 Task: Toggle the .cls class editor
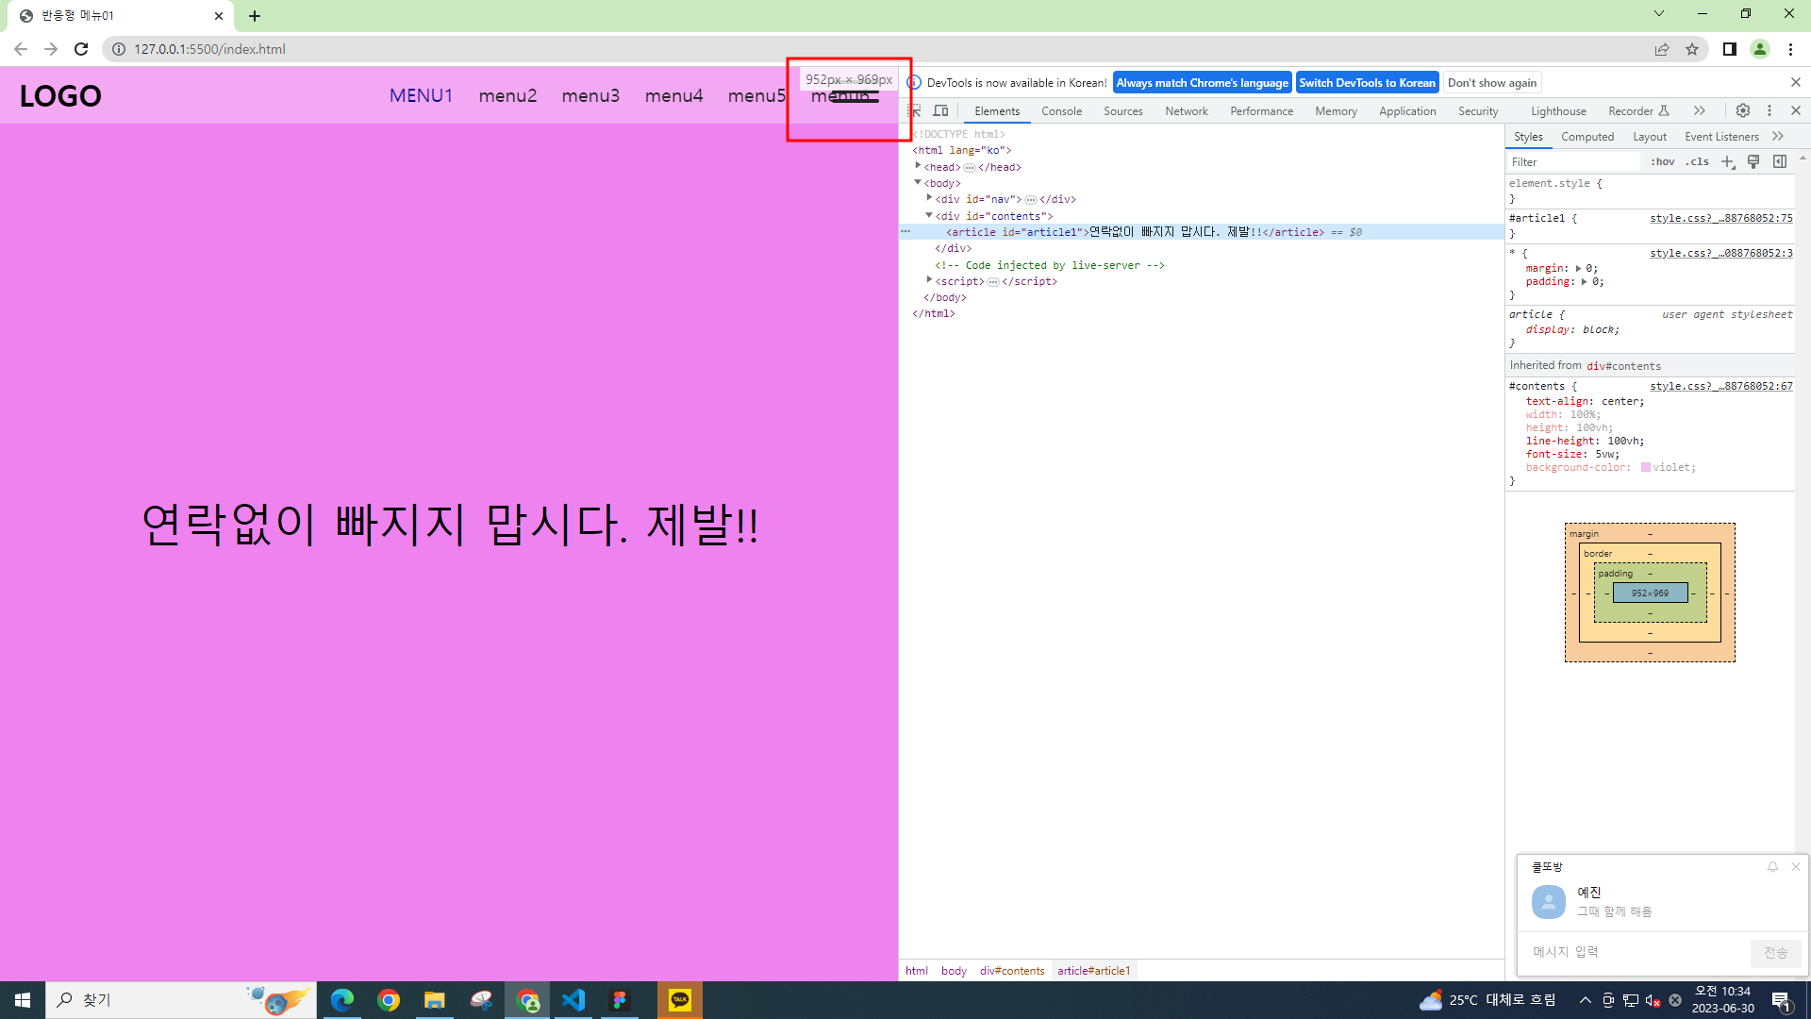click(1698, 161)
